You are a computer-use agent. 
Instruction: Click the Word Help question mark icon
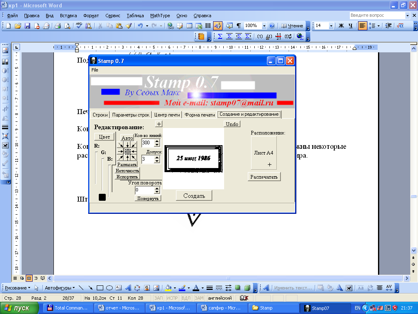271,26
